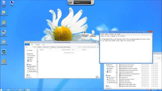
Task: Select Disco local (E:) in front Explorer
Action: 31,70
